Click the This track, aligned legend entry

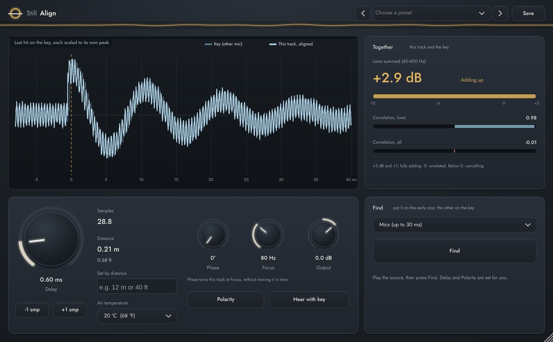(x=291, y=44)
